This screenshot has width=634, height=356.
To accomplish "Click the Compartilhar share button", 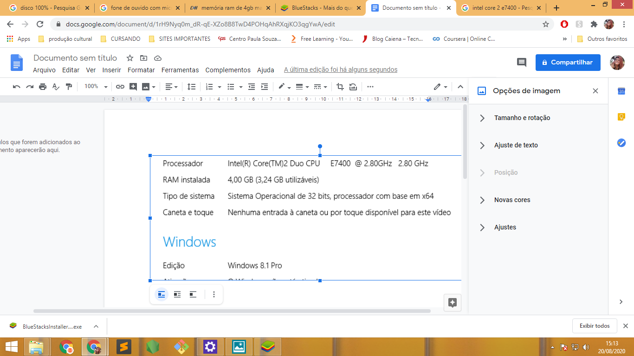I will [568, 63].
